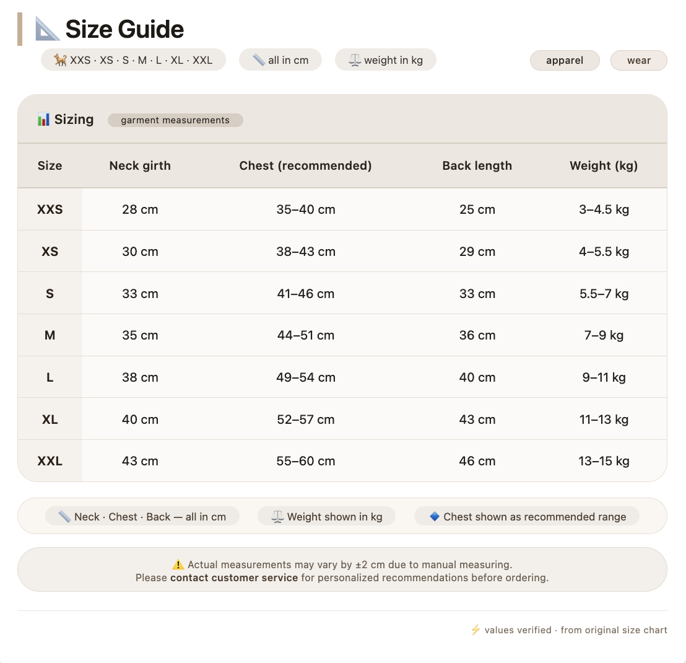The image size is (686, 663).
Task: Click the ruler icon next to 'all in cm'
Action: point(259,60)
